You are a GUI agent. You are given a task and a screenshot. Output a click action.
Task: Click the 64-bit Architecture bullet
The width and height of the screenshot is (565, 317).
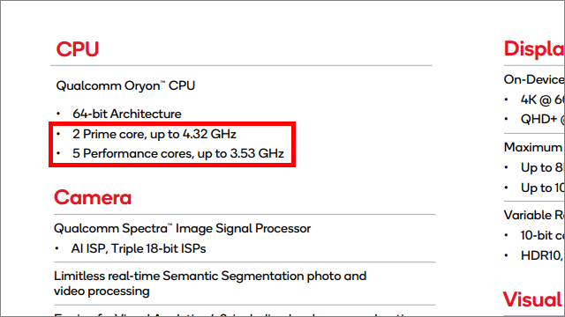pyautogui.click(x=127, y=114)
